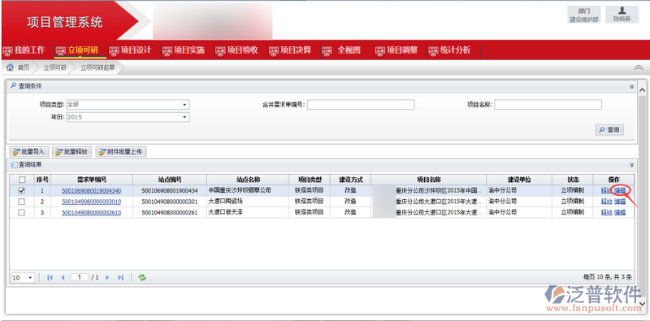Go to last page arrow icon
Image resolution: width=650 pixels, height=321 pixels.
click(x=120, y=277)
